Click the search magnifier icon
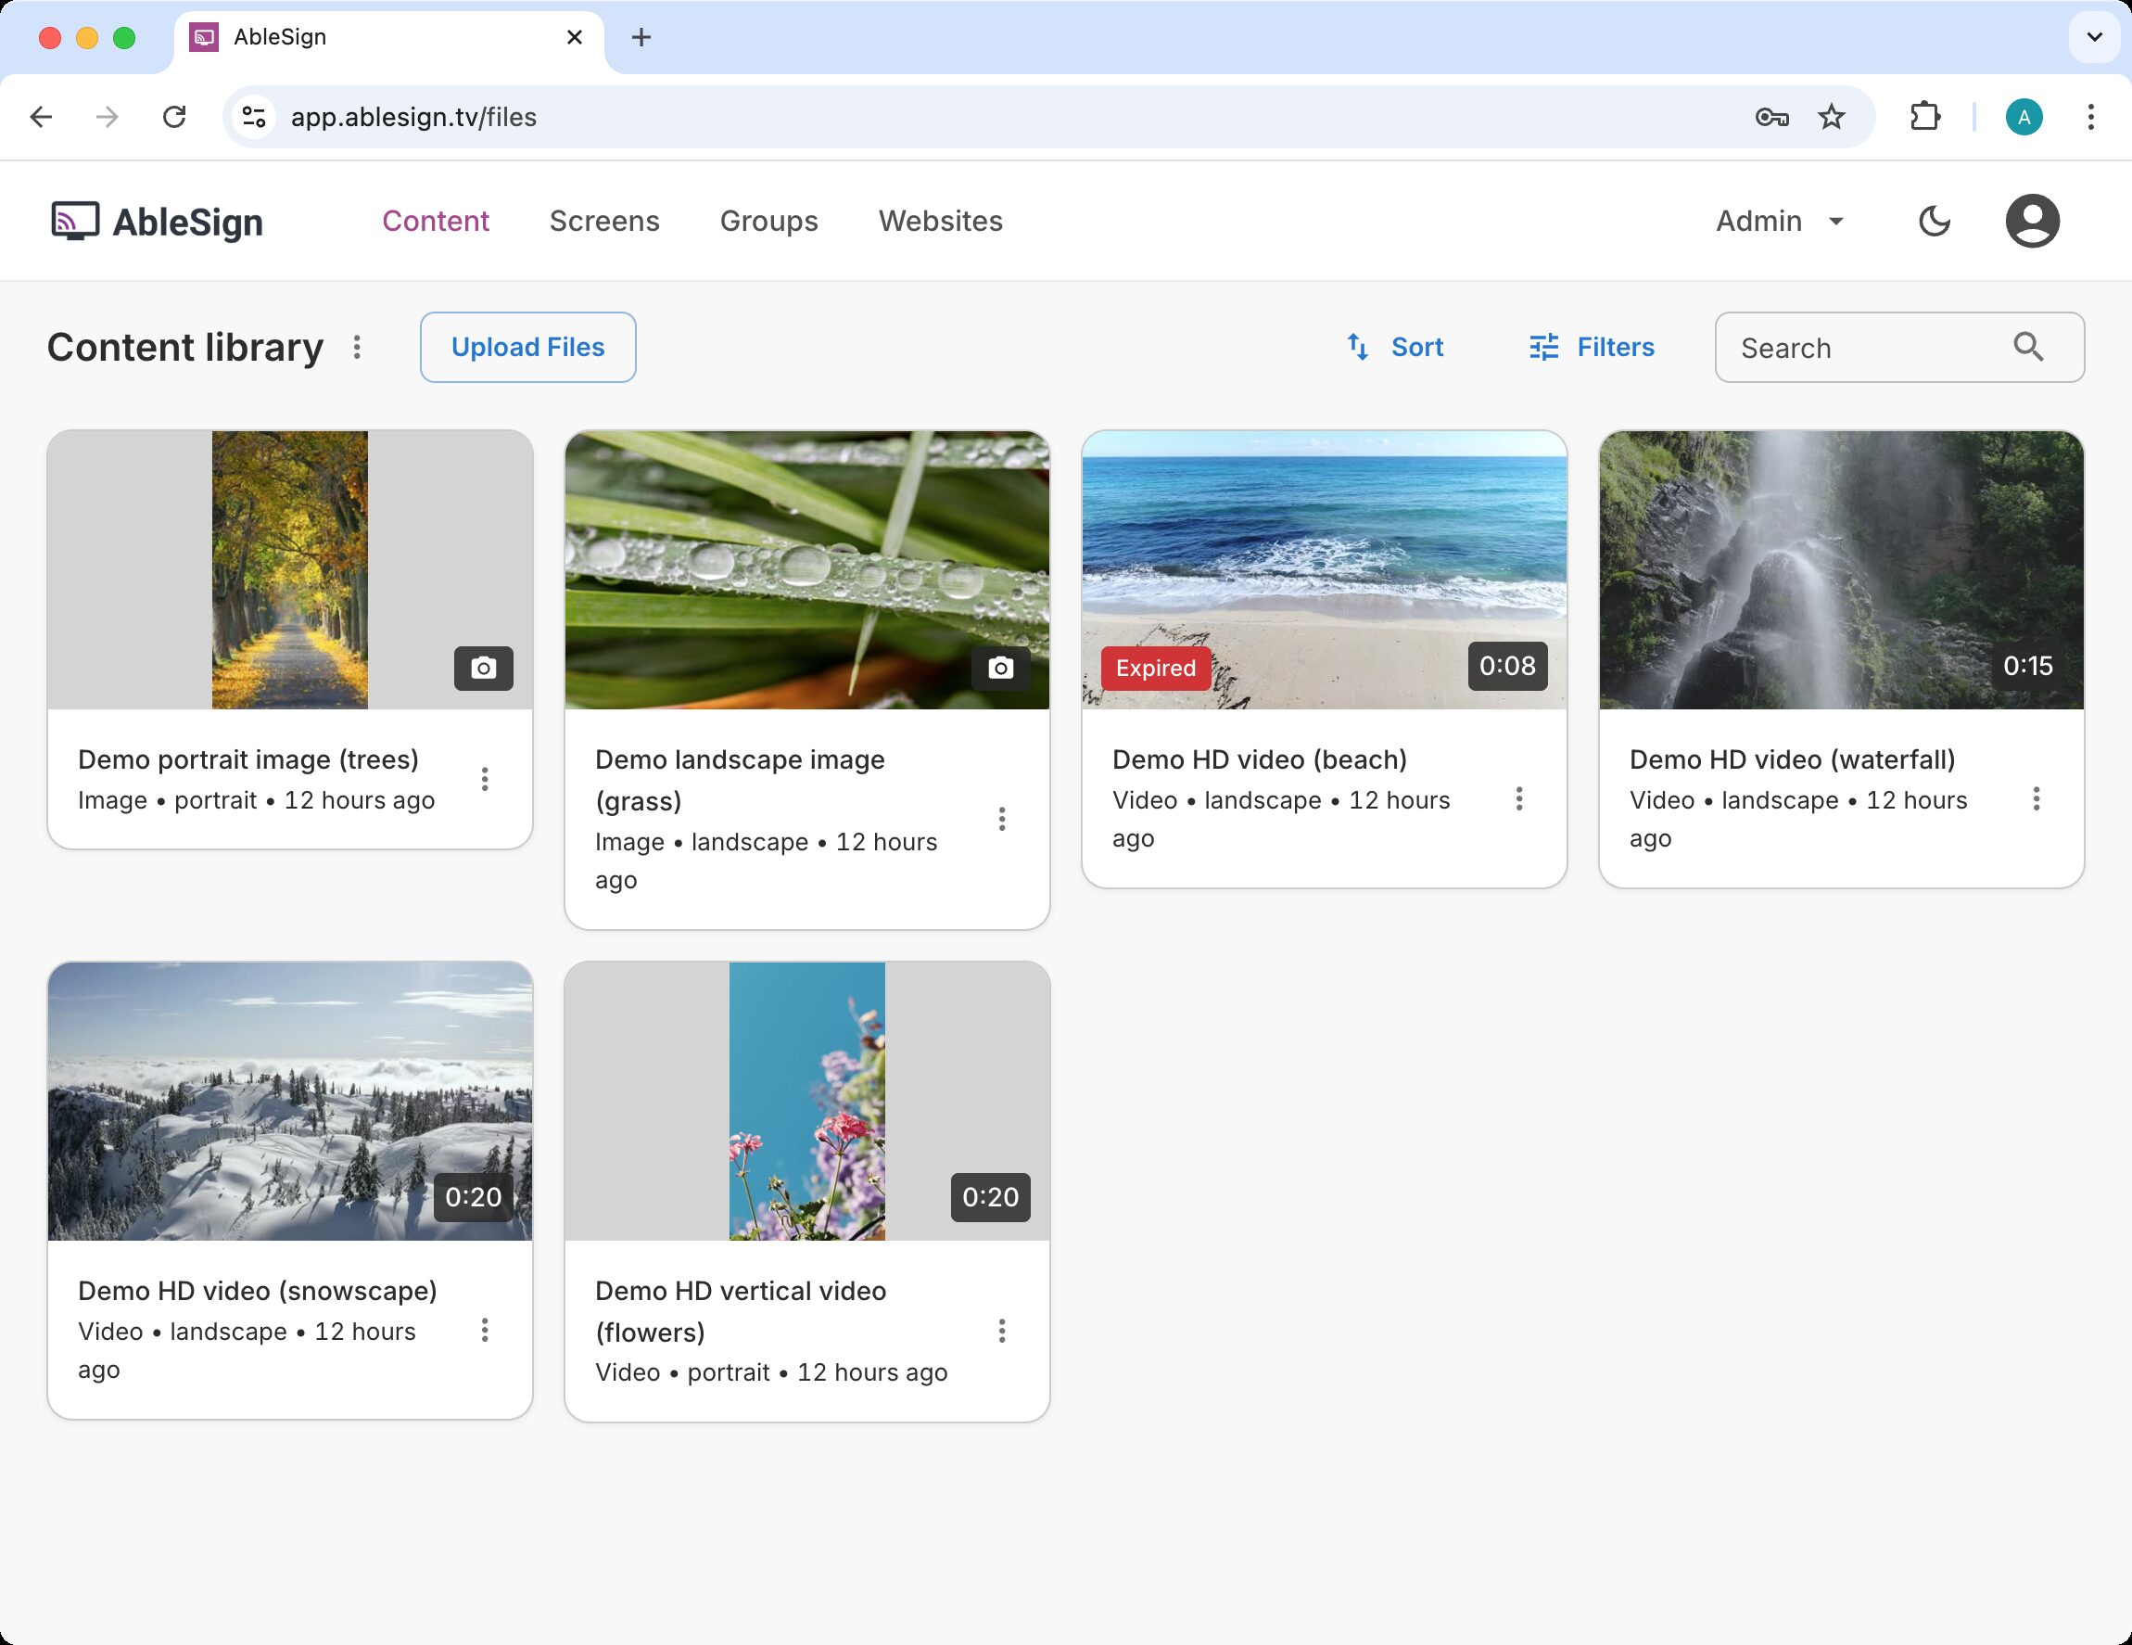2132x1645 pixels. (2028, 347)
